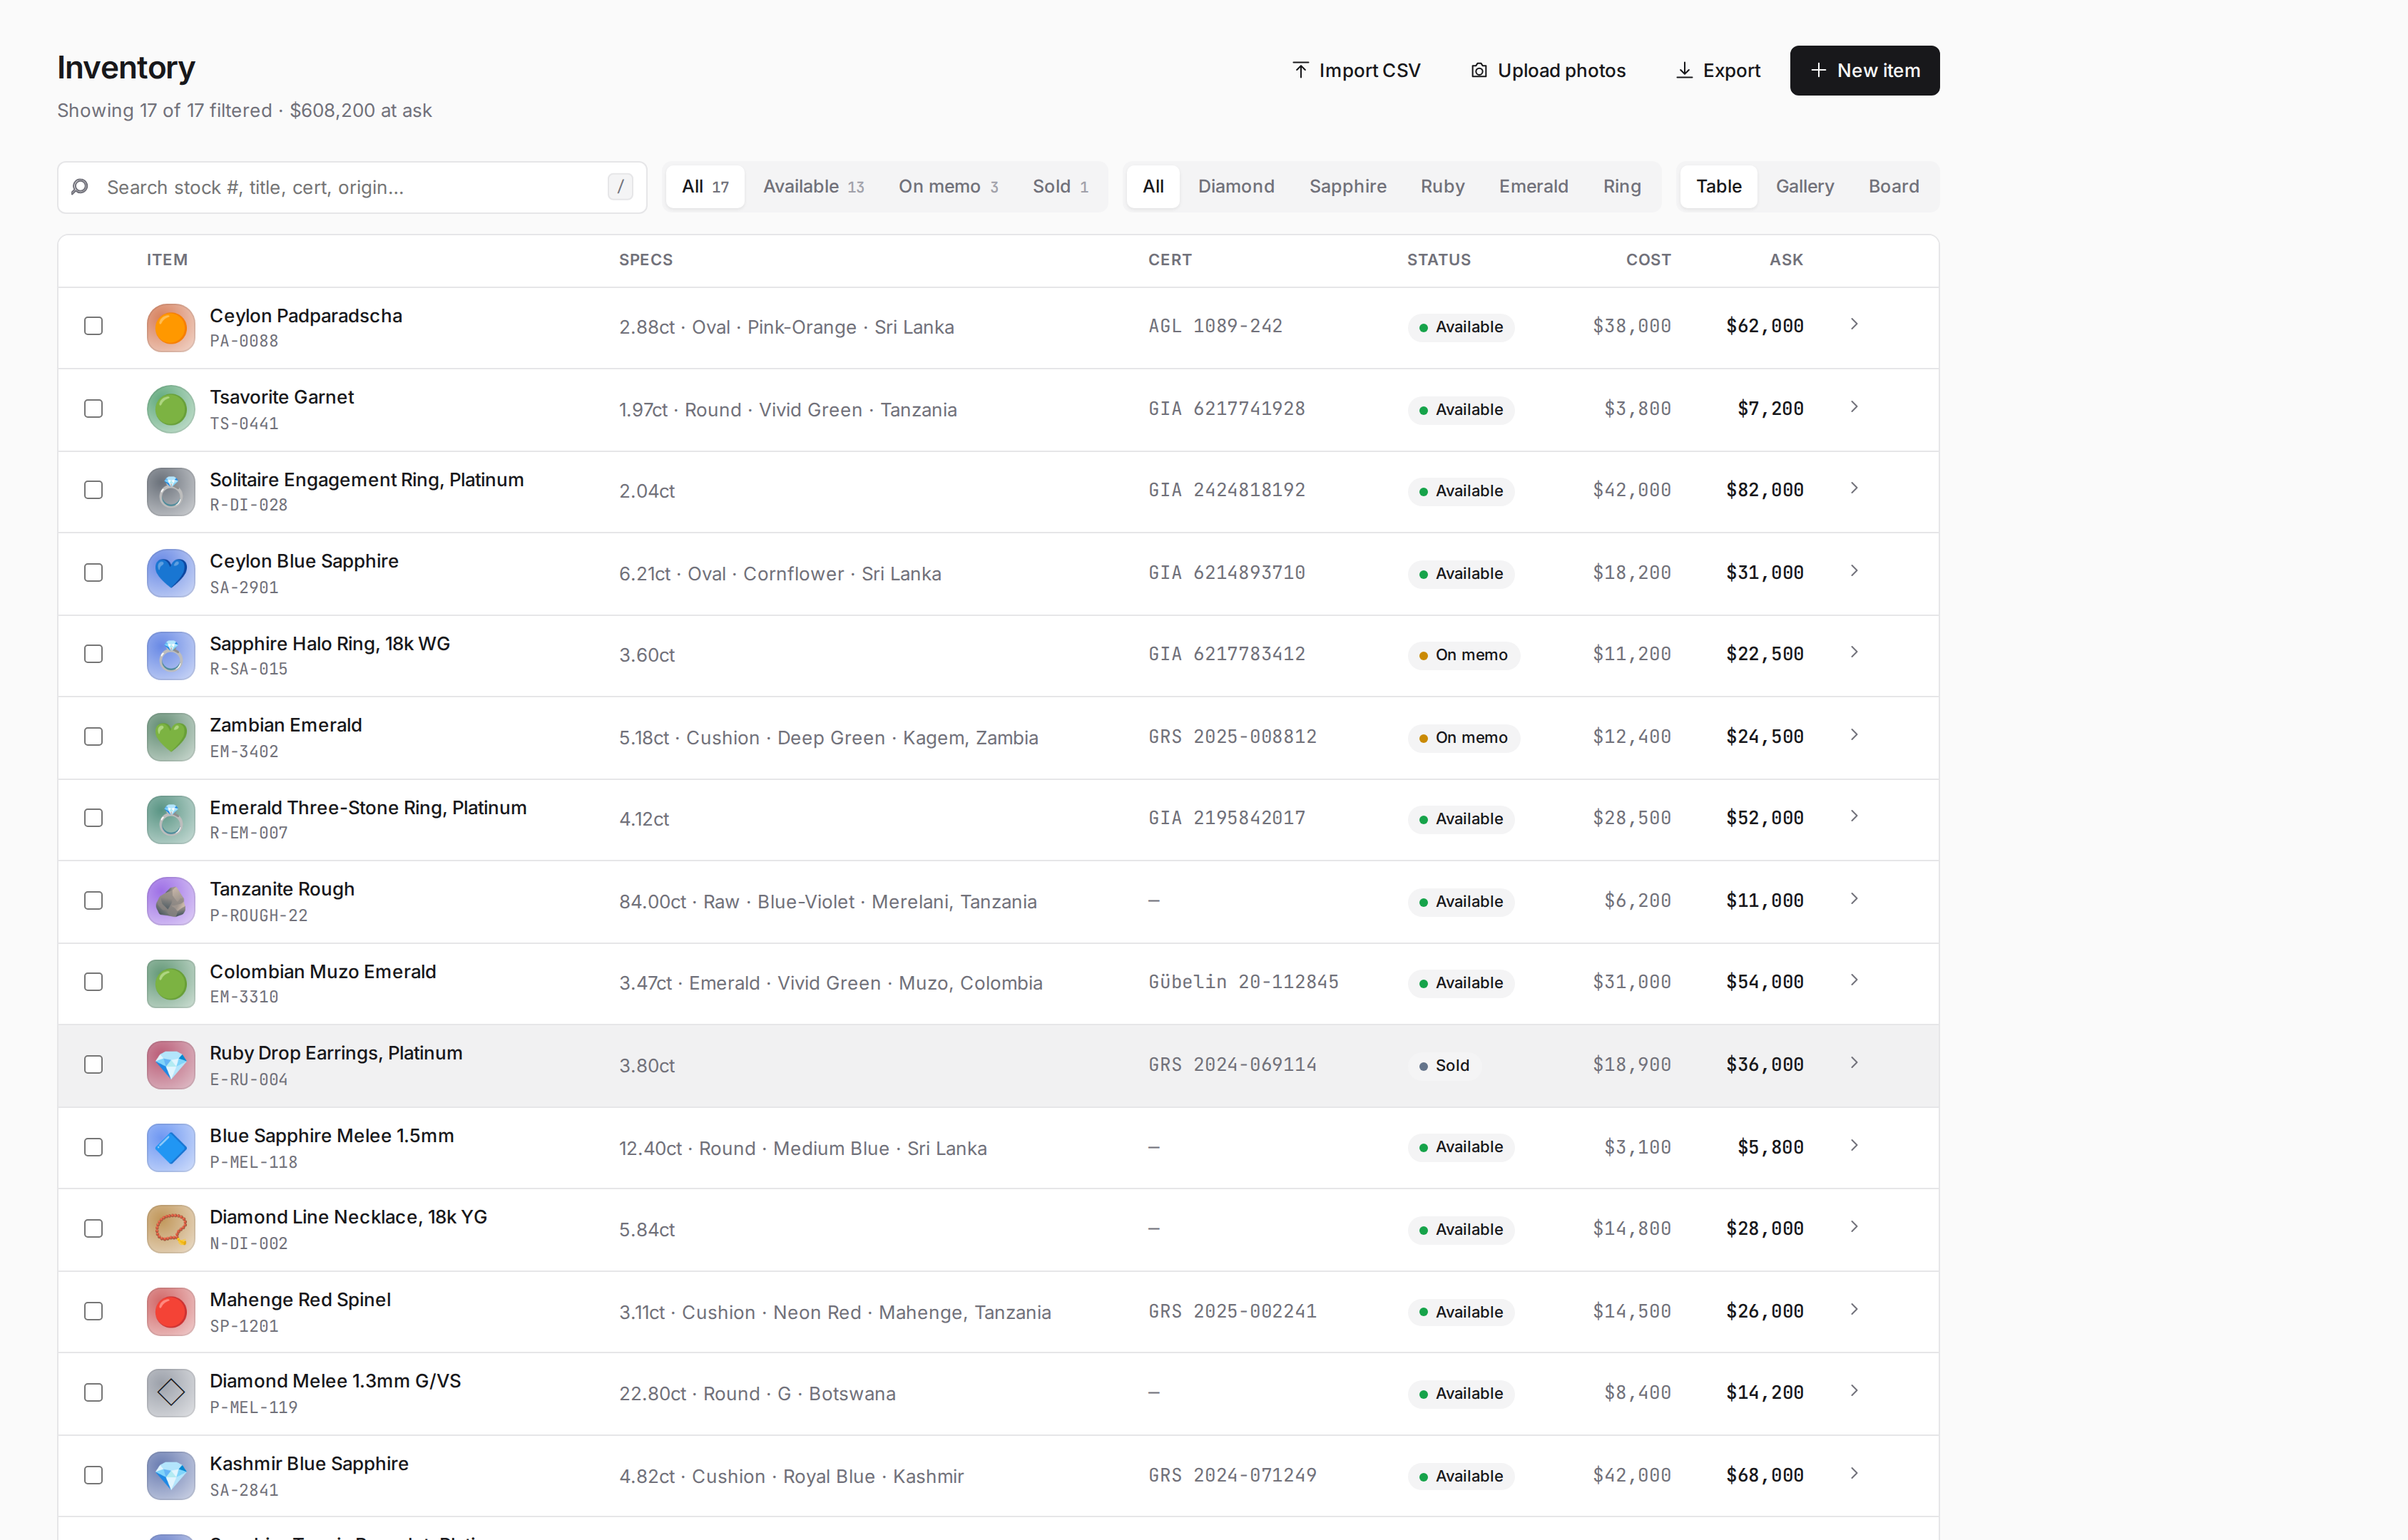Viewport: 2408px width, 1540px height.
Task: Select the All 17 status tab
Action: (x=705, y=187)
